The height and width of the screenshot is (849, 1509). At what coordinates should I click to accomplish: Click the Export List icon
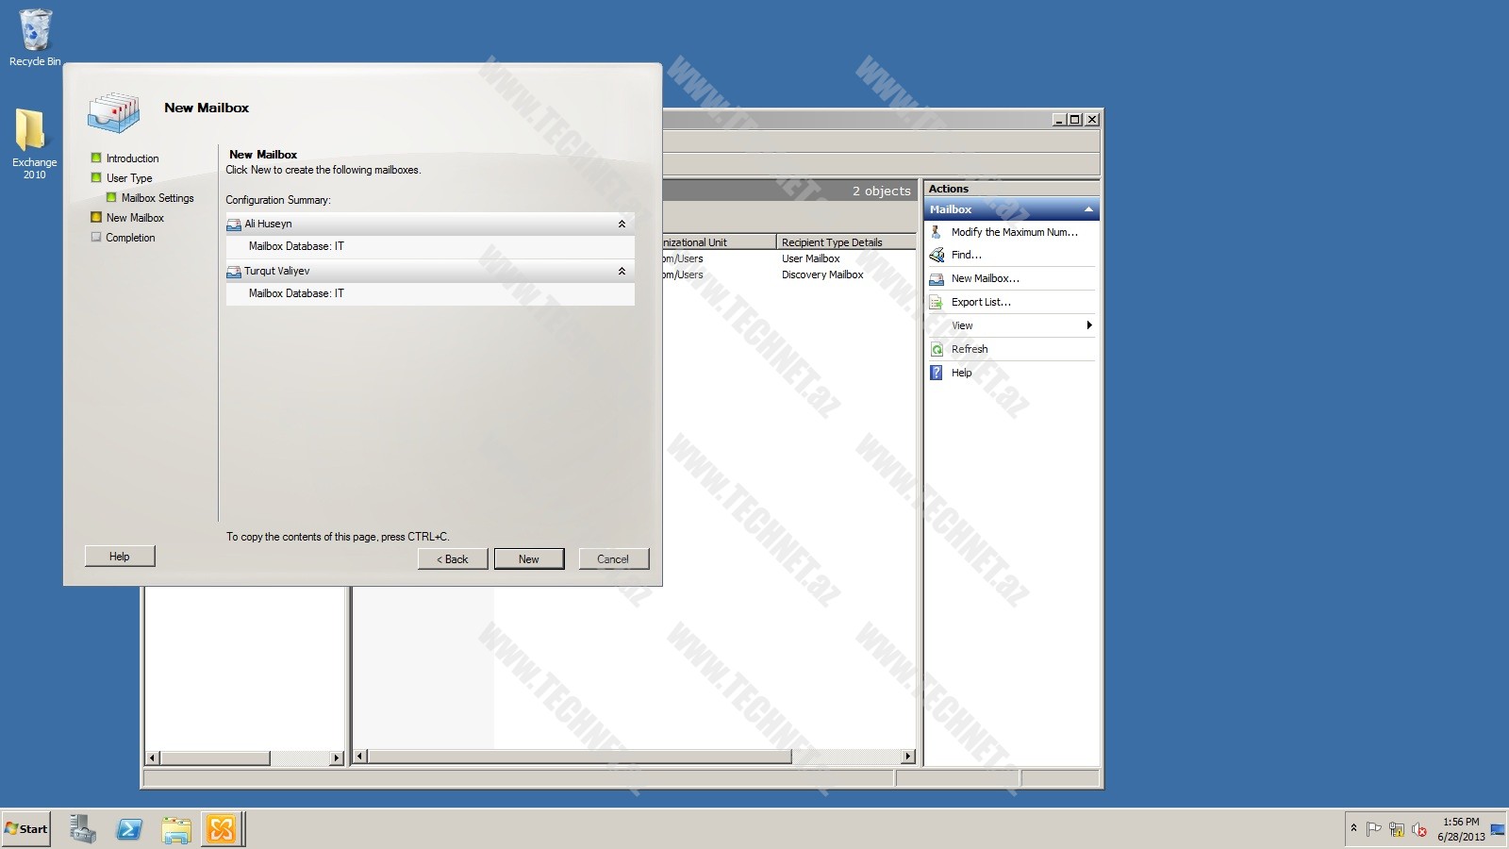pos(937,302)
